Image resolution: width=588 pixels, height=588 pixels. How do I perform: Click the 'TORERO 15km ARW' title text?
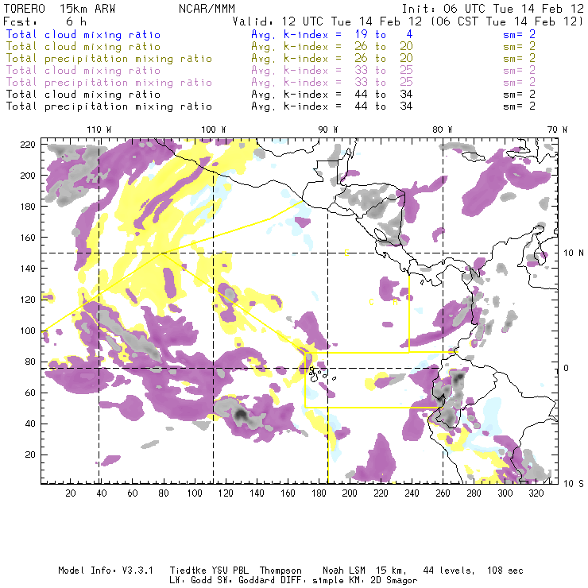pyautogui.click(x=60, y=9)
